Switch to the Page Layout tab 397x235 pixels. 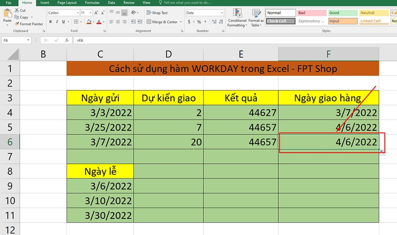coord(67,2)
